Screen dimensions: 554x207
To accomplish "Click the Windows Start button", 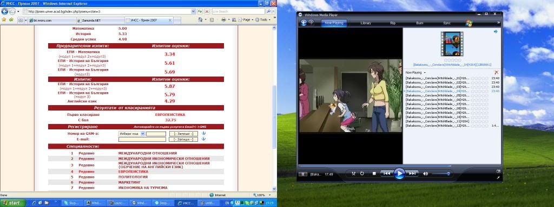I will (13, 203).
